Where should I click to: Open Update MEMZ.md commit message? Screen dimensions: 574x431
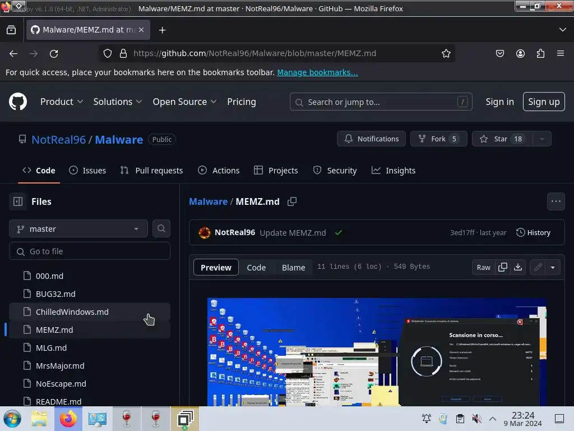point(293,233)
